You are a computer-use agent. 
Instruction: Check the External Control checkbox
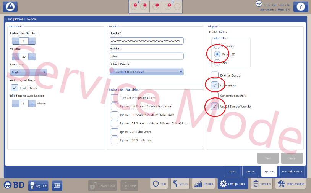[215, 75]
